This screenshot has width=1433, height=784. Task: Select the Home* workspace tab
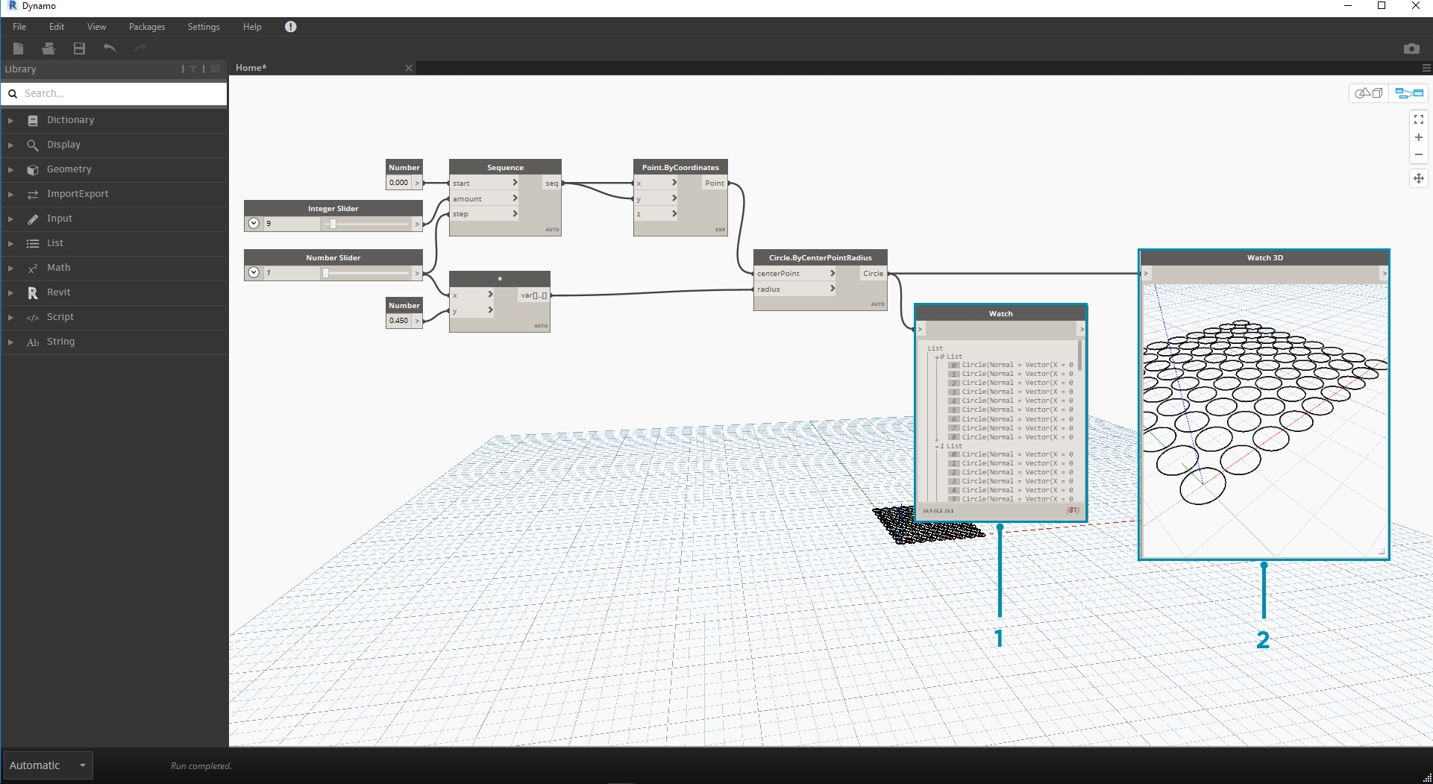click(251, 68)
